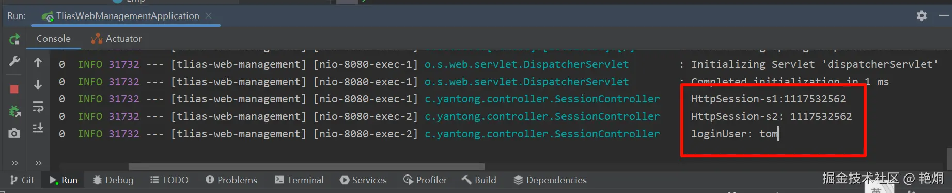Toggle soft-wrap in console
The height and width of the screenshot is (193, 952).
[x=38, y=107]
